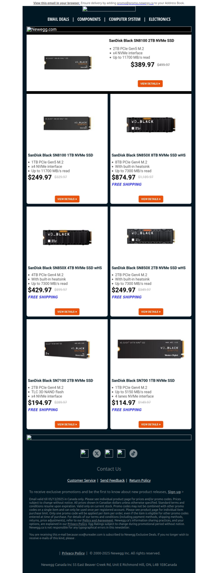Viewport: 218px width, 573px height.
Task: Open the Customer Service link
Action: pyautogui.click(x=81, y=480)
